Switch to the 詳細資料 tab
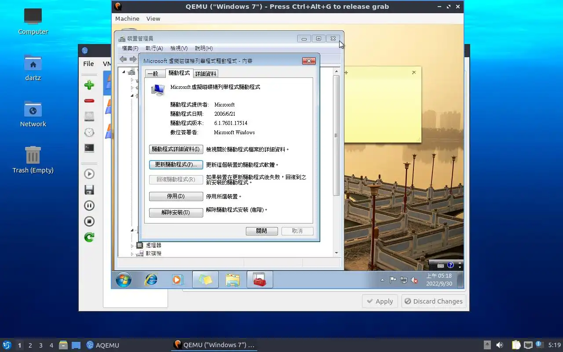The width and height of the screenshot is (563, 352). [205, 74]
